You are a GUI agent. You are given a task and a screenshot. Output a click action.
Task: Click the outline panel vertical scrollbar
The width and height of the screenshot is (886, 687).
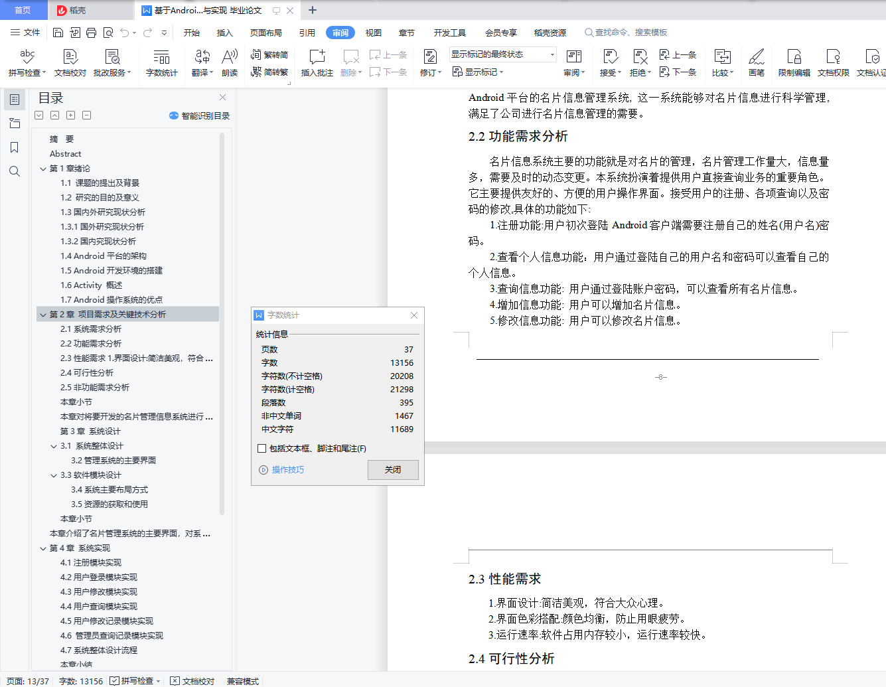point(222,324)
